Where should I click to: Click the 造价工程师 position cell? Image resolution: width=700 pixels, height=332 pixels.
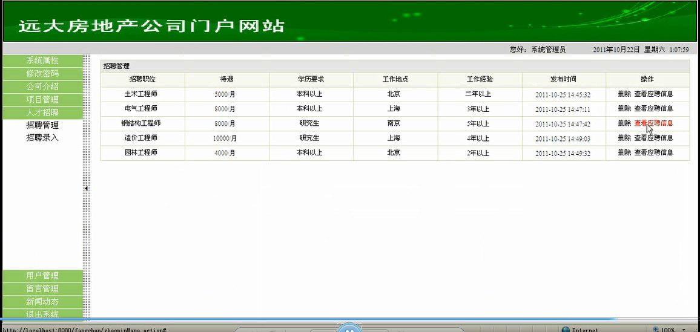[x=142, y=138]
